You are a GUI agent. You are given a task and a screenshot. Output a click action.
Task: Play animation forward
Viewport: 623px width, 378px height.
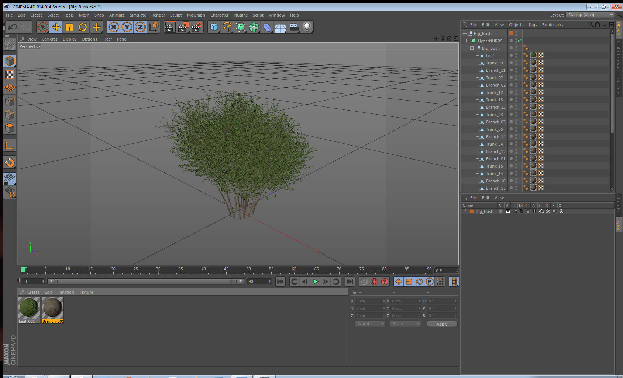pos(315,281)
